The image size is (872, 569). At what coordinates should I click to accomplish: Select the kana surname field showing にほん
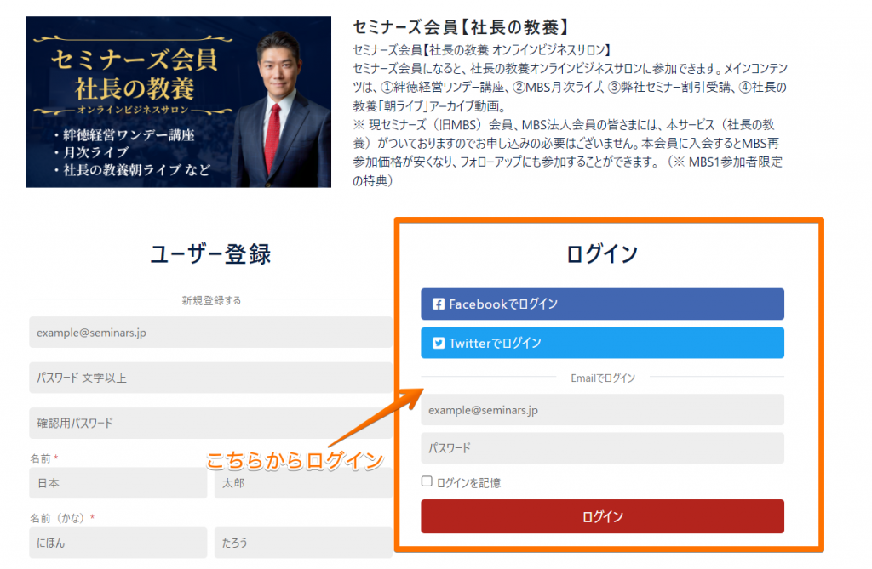118,543
